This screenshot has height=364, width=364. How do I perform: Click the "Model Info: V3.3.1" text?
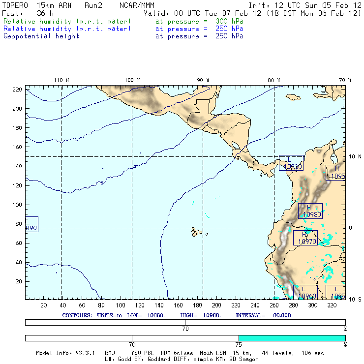[65, 353]
